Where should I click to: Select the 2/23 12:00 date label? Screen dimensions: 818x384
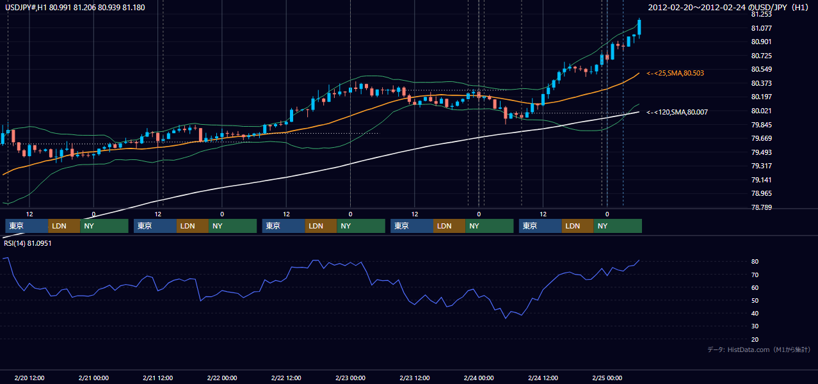(414, 378)
